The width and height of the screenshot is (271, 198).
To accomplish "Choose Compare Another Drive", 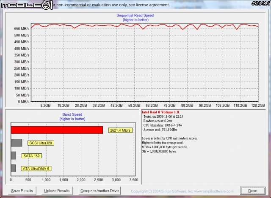I will coord(100,191).
